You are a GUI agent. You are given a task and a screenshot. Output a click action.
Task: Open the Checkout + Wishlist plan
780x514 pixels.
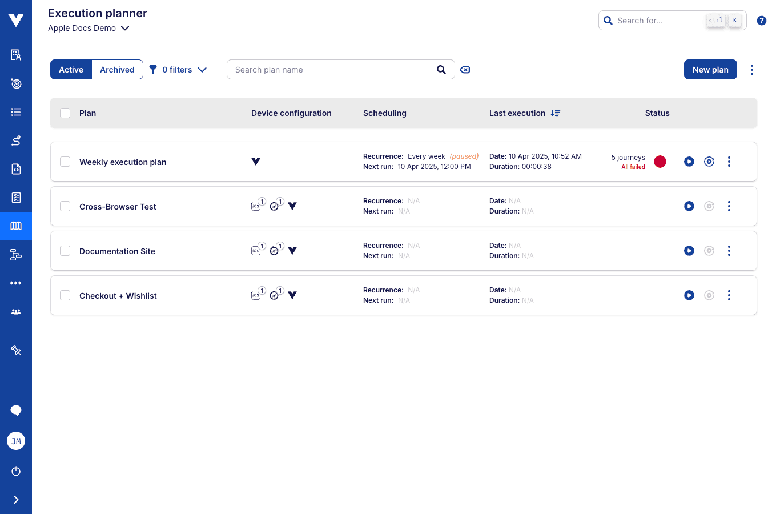118,296
